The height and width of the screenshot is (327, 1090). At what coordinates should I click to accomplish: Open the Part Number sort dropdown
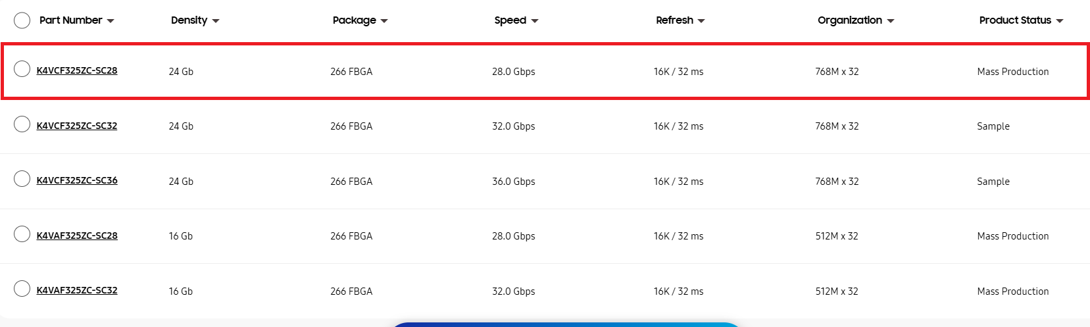click(x=76, y=20)
